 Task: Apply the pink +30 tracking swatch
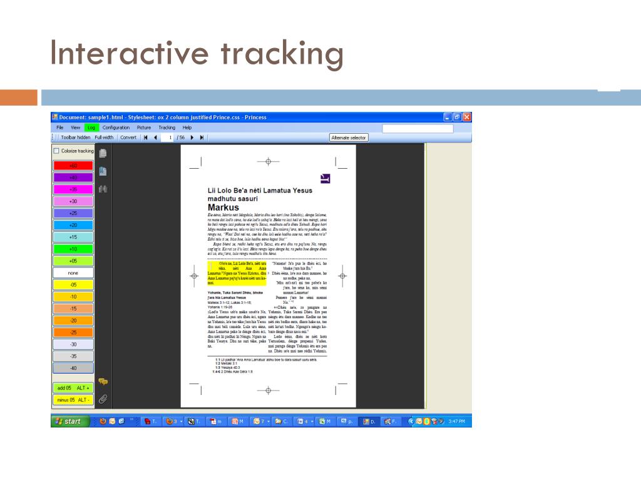[x=73, y=201]
